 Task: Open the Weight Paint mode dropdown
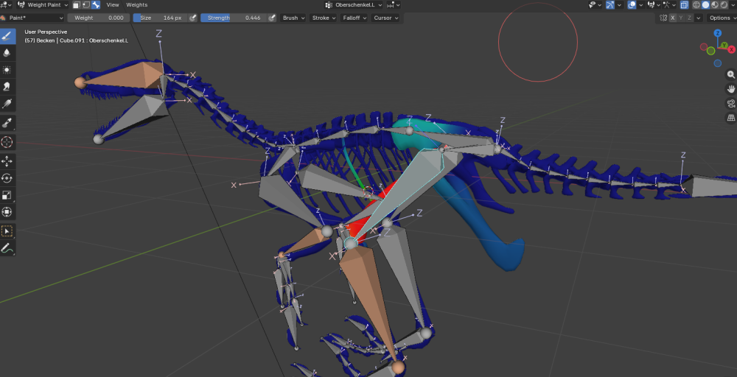tap(43, 4)
